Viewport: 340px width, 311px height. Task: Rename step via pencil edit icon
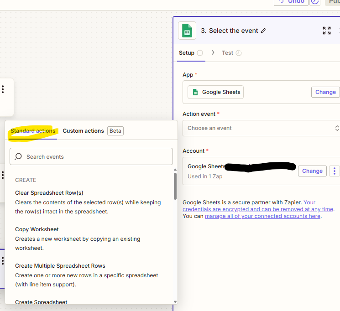point(263,31)
